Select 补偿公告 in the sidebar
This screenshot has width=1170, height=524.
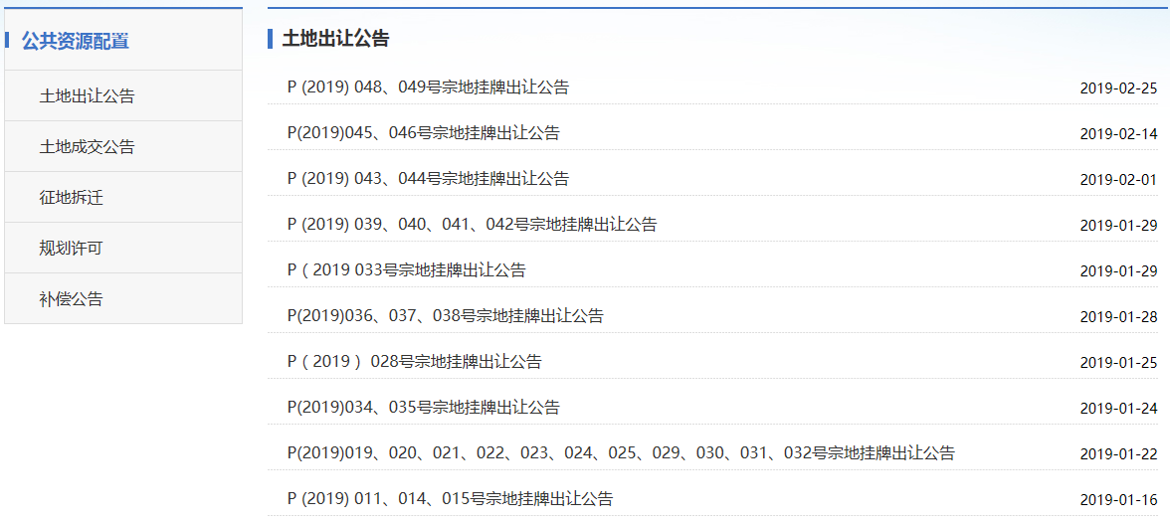point(71,299)
